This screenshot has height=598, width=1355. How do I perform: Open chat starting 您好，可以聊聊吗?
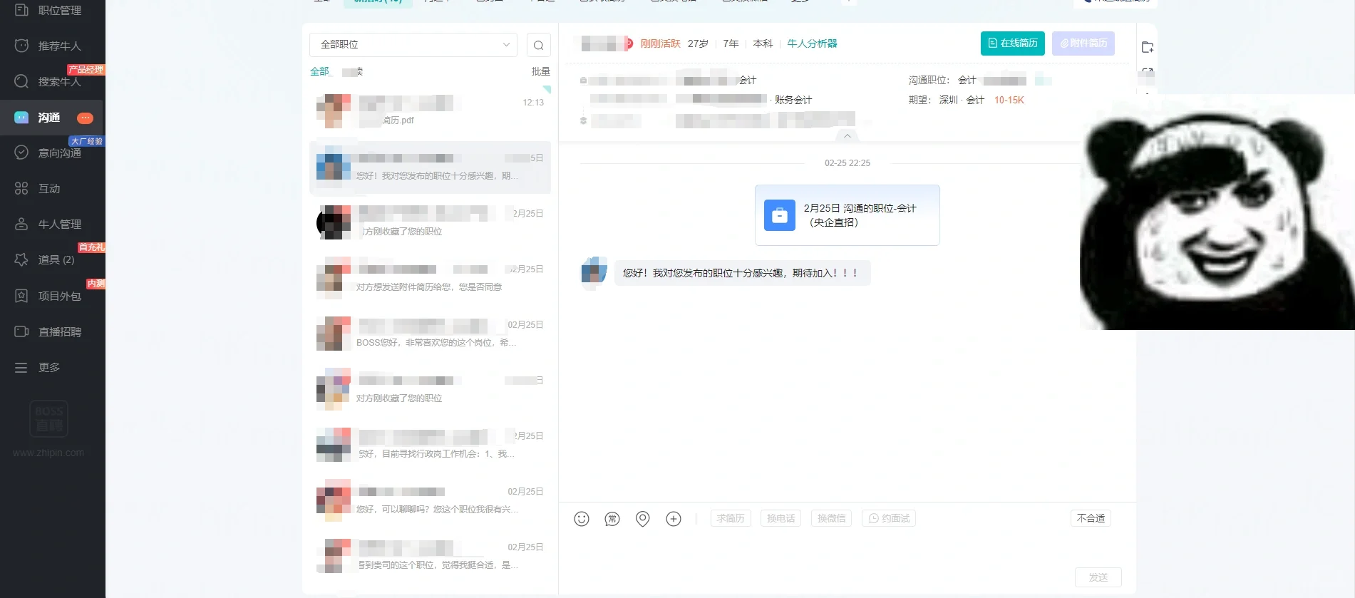tap(430, 500)
